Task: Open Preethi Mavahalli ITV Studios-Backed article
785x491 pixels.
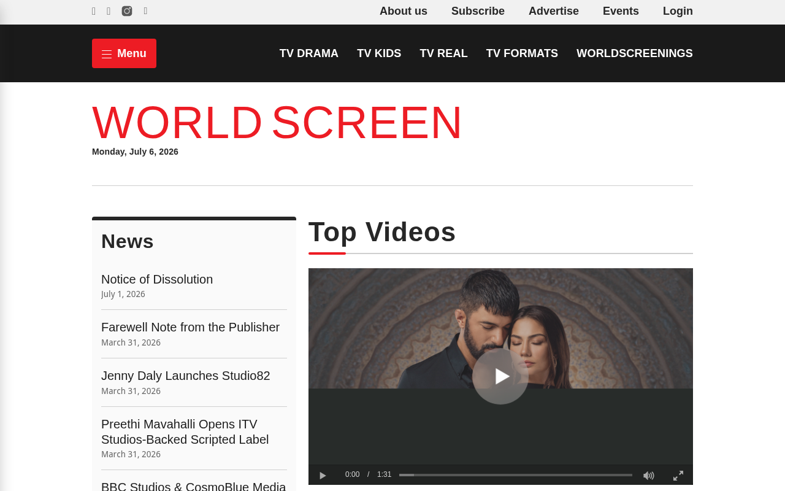Action: coord(185,432)
